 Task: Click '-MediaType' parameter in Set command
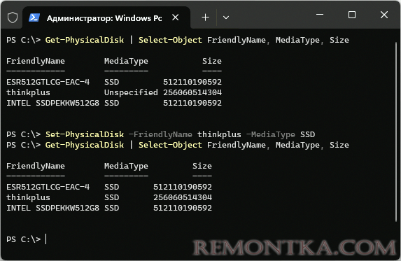(270, 134)
